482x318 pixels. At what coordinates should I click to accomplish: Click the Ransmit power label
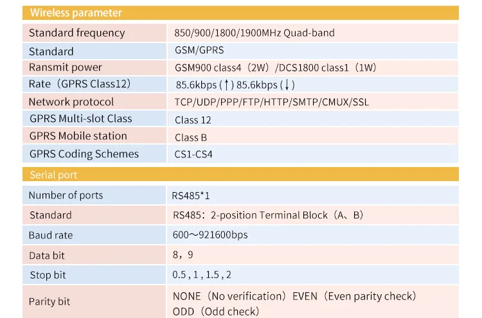coord(65,67)
